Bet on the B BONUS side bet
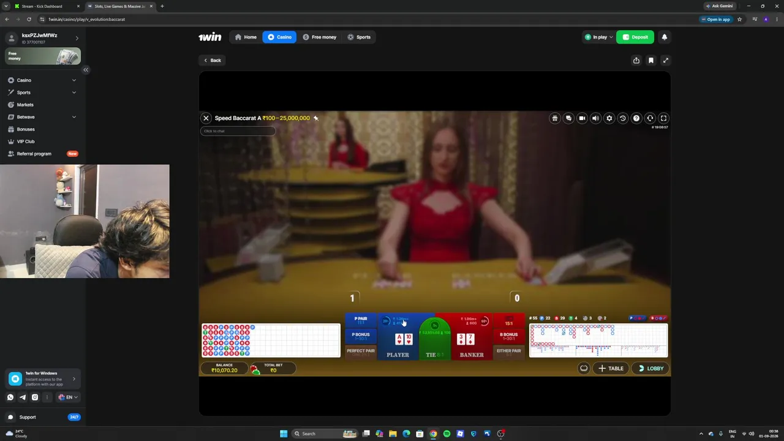This screenshot has height=441, width=784. [509, 336]
